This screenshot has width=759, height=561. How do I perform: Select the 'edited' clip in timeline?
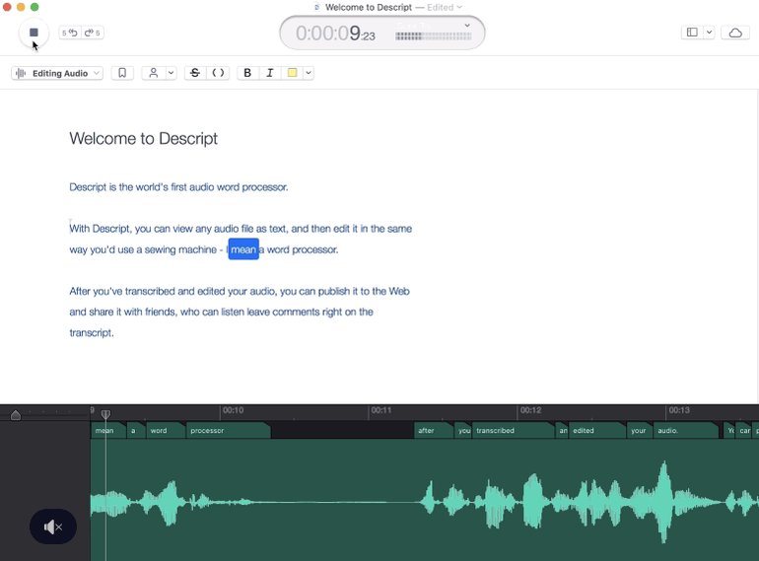(x=596, y=430)
